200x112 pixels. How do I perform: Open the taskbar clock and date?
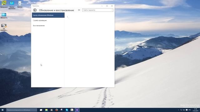click(196, 110)
